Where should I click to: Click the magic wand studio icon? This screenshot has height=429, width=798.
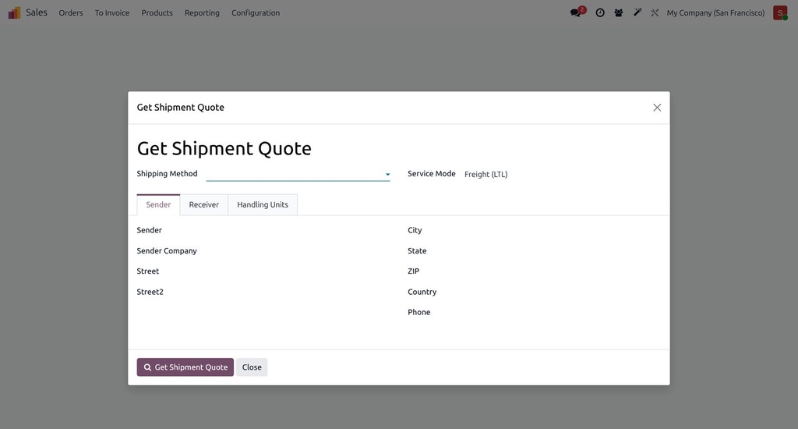click(x=637, y=12)
